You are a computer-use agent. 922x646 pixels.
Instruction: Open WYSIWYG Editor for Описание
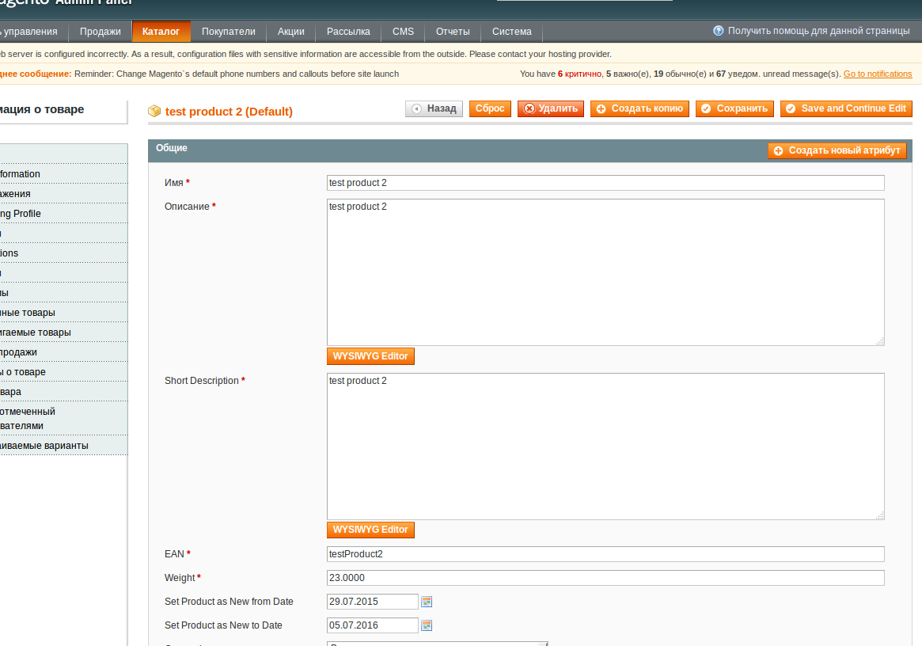click(370, 356)
